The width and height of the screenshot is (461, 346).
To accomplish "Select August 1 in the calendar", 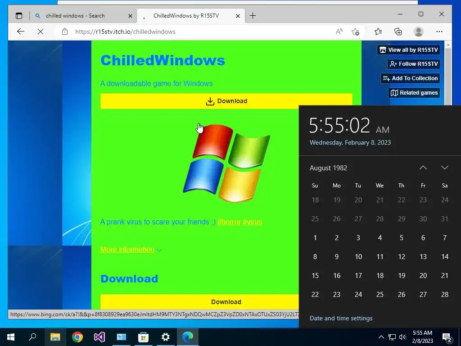I will click(315, 238).
